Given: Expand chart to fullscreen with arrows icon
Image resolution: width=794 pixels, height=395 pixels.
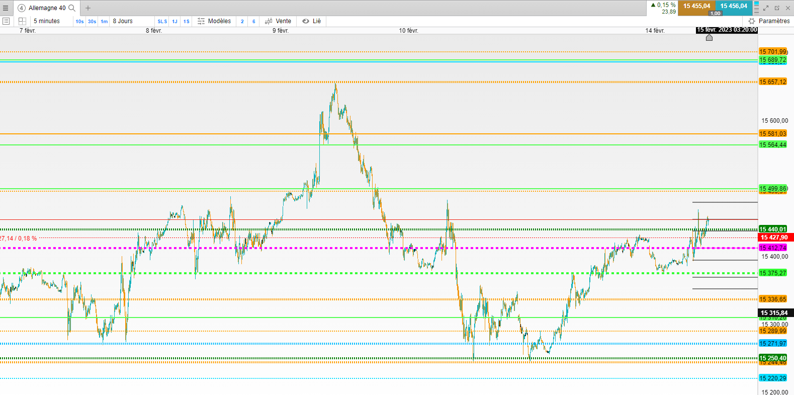Looking at the screenshot, I should pos(766,8).
